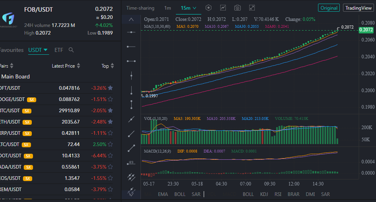
Task: Take a chart snapshot with camera icon
Action: 238,8
